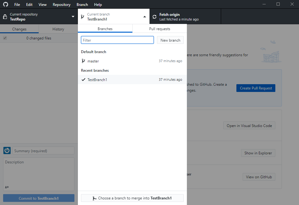This screenshot has width=299, height=205.
Task: Open the File menu
Action: tap(17, 5)
